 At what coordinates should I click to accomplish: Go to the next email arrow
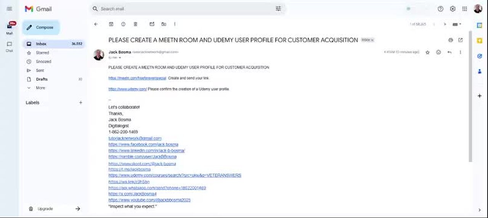coord(445,24)
